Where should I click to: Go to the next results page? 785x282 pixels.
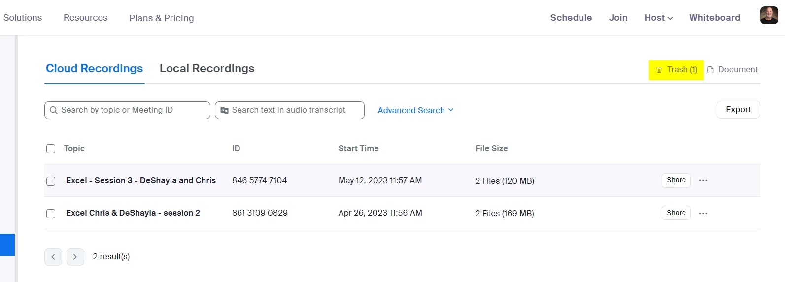click(x=75, y=257)
